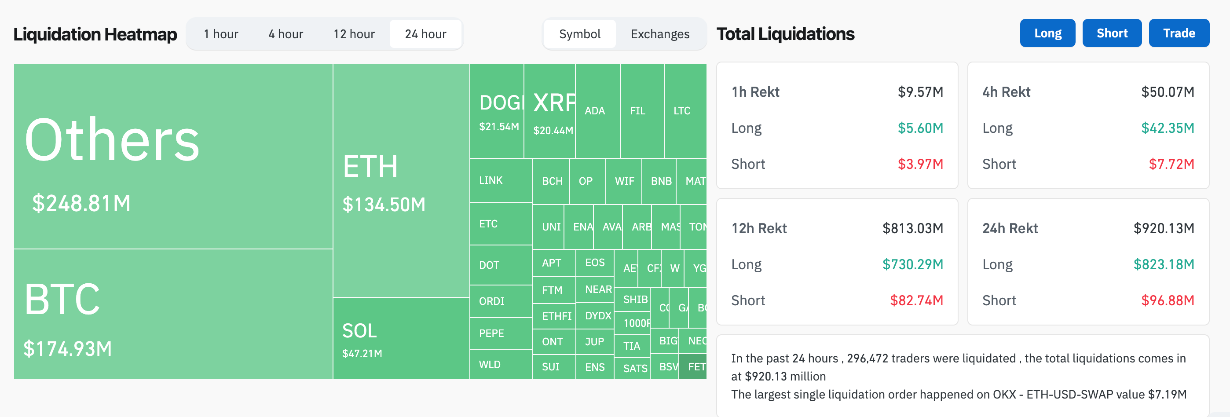Open the BTC heatmap tile
The height and width of the screenshot is (417, 1230).
pos(173,314)
